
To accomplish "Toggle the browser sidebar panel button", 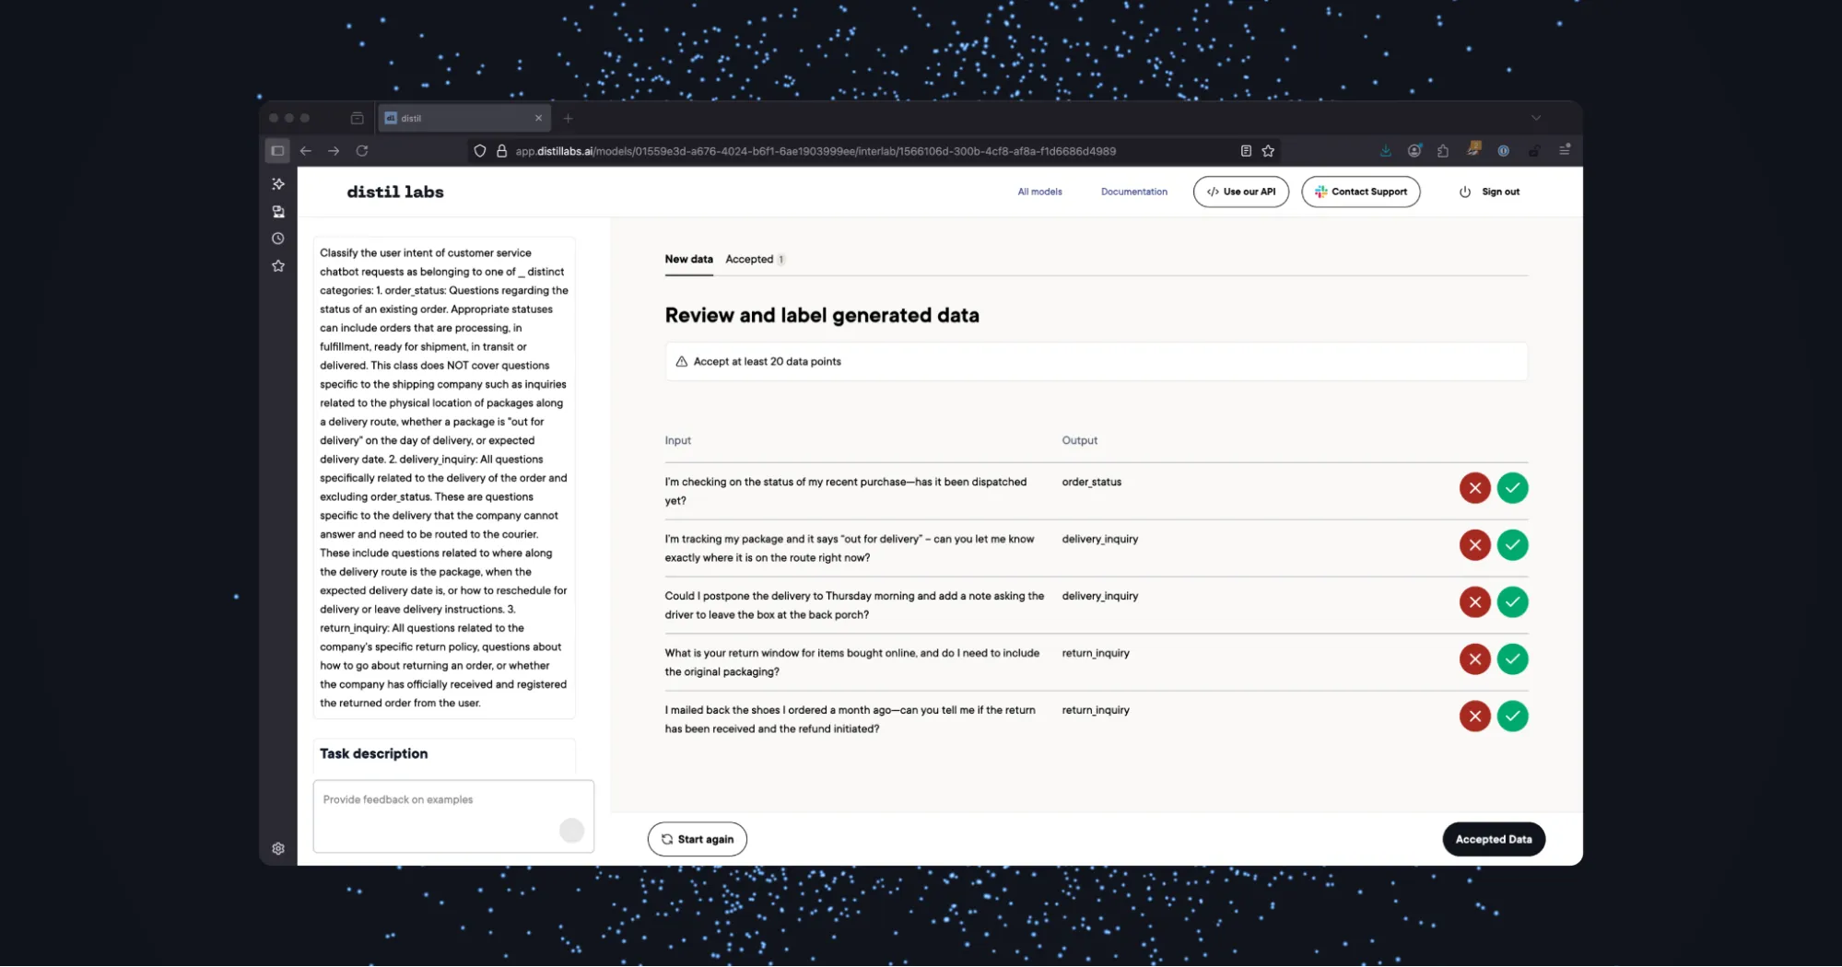I will pos(277,151).
